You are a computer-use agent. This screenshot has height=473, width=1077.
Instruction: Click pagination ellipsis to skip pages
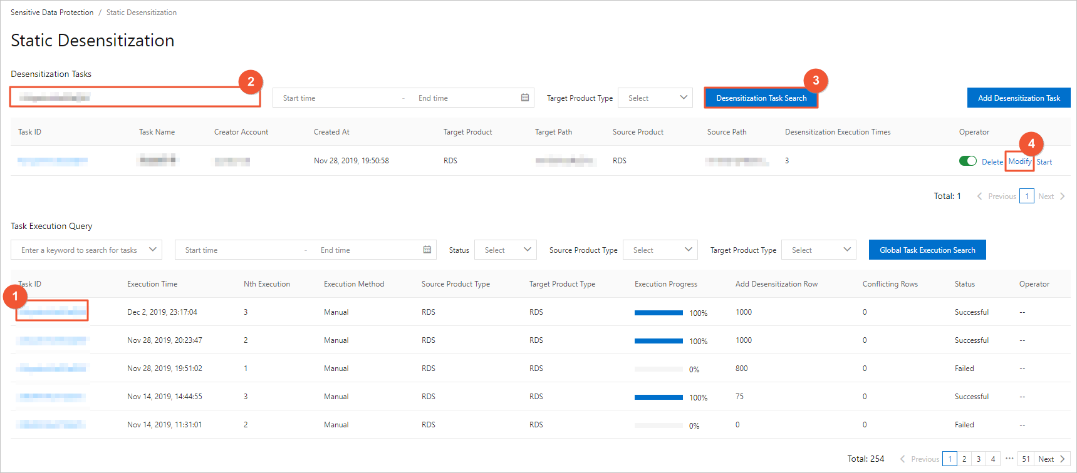tap(1009, 459)
